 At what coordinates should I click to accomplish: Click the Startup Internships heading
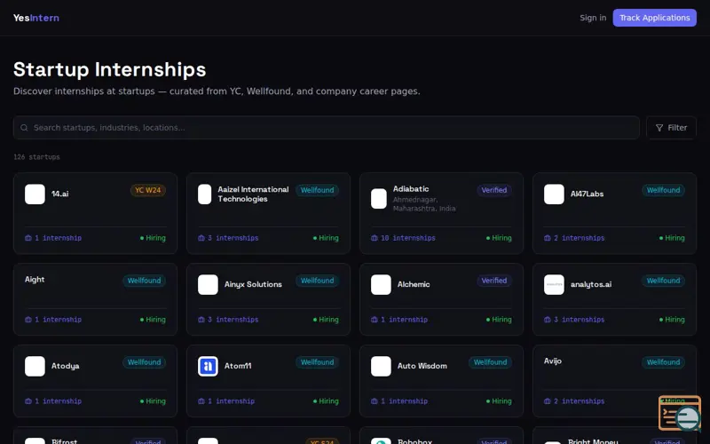pyautogui.click(x=109, y=69)
